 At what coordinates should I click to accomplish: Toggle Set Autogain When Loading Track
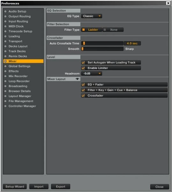(x=111, y=62)
